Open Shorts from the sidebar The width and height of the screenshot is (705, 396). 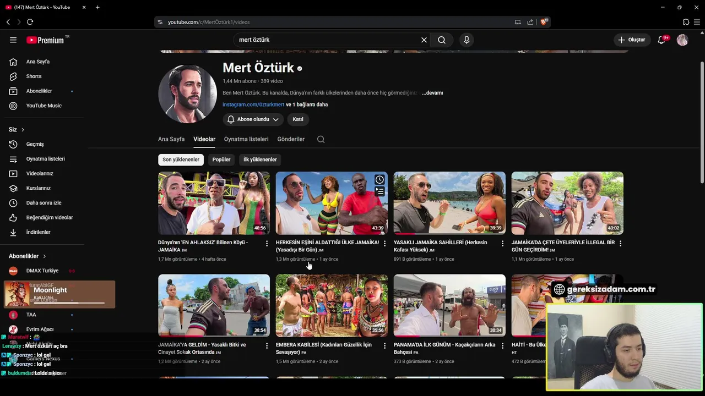(44, 76)
